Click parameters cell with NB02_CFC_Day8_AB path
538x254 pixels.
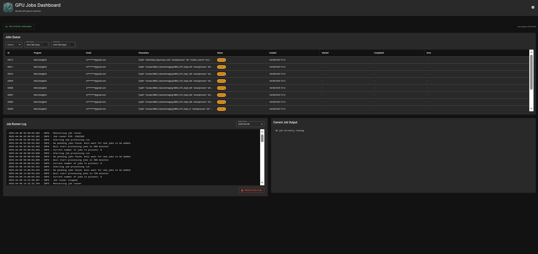tap(175, 67)
